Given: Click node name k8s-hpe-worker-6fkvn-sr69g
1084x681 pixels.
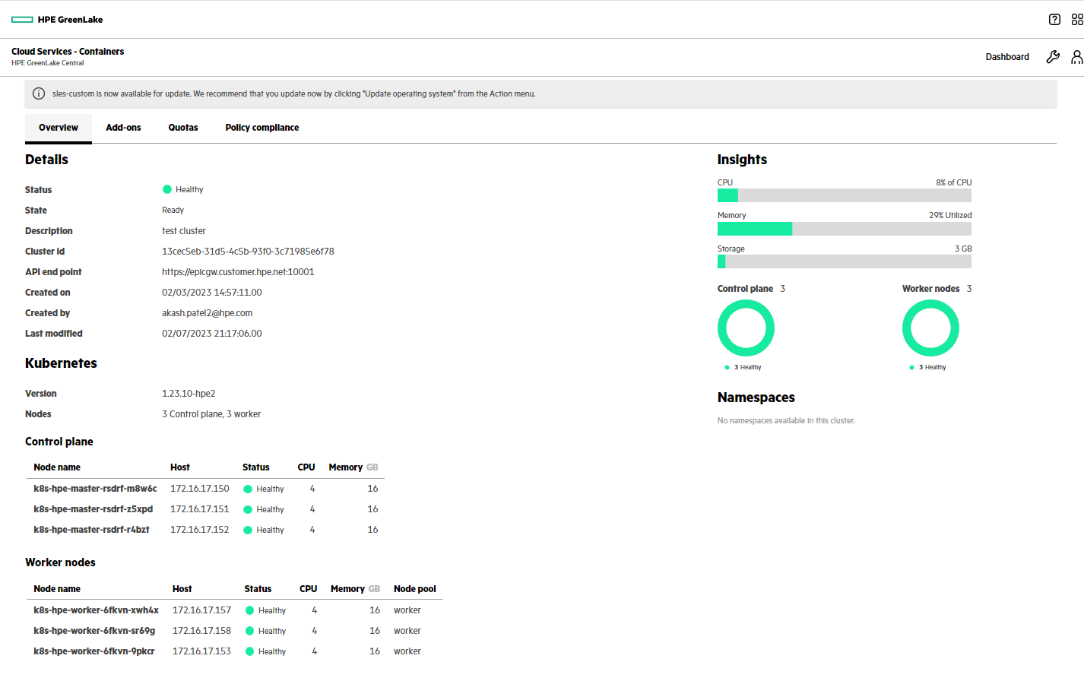Looking at the screenshot, I should click(x=94, y=631).
